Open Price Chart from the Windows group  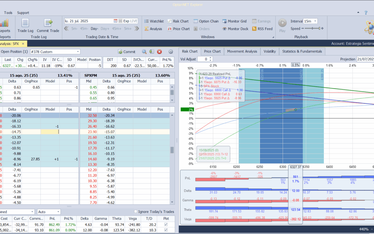(179, 29)
